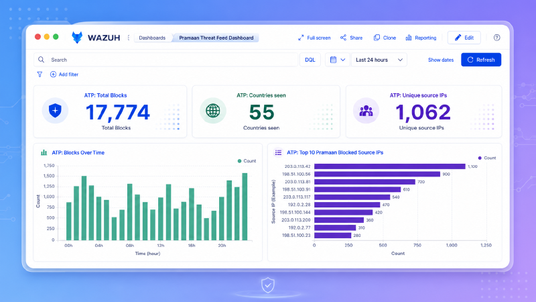
Task: Go to Dashboards breadcrumb
Action: [x=152, y=38]
